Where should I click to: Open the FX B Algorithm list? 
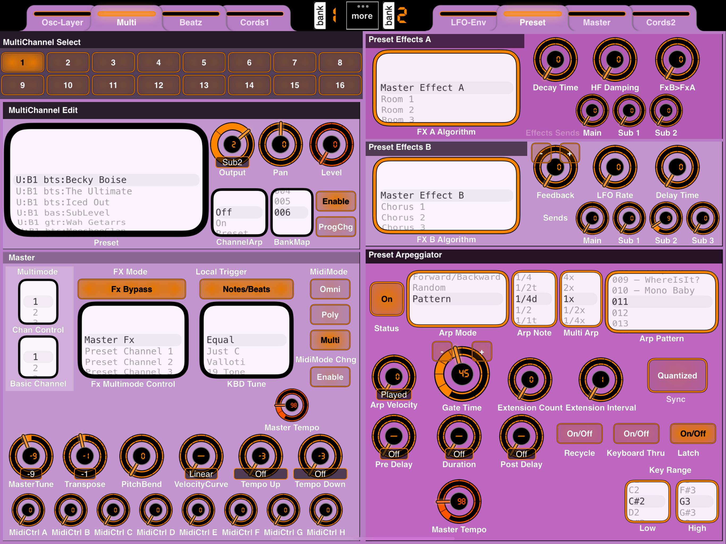pos(446,195)
